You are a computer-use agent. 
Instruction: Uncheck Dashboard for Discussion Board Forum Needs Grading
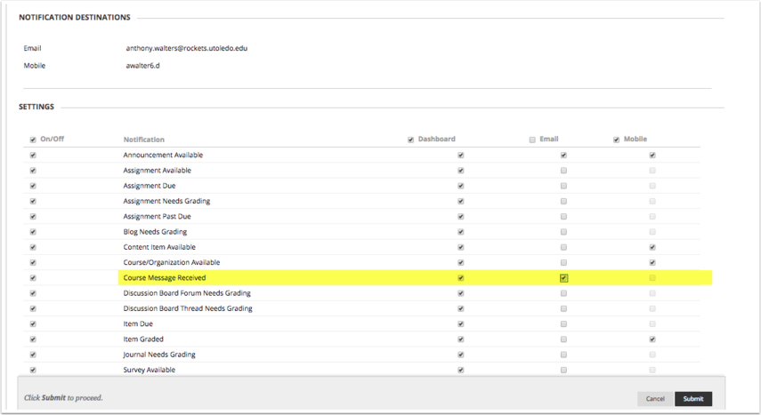pos(460,293)
